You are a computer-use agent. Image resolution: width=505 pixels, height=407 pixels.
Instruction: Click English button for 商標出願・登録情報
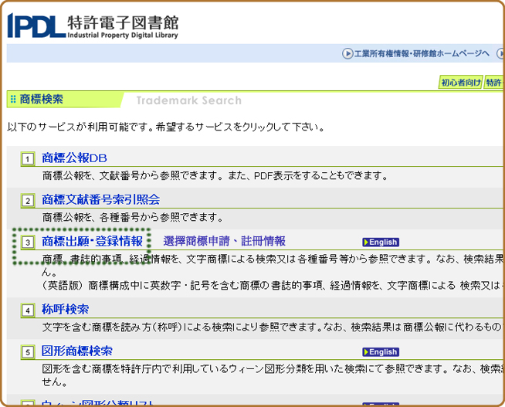click(x=381, y=243)
